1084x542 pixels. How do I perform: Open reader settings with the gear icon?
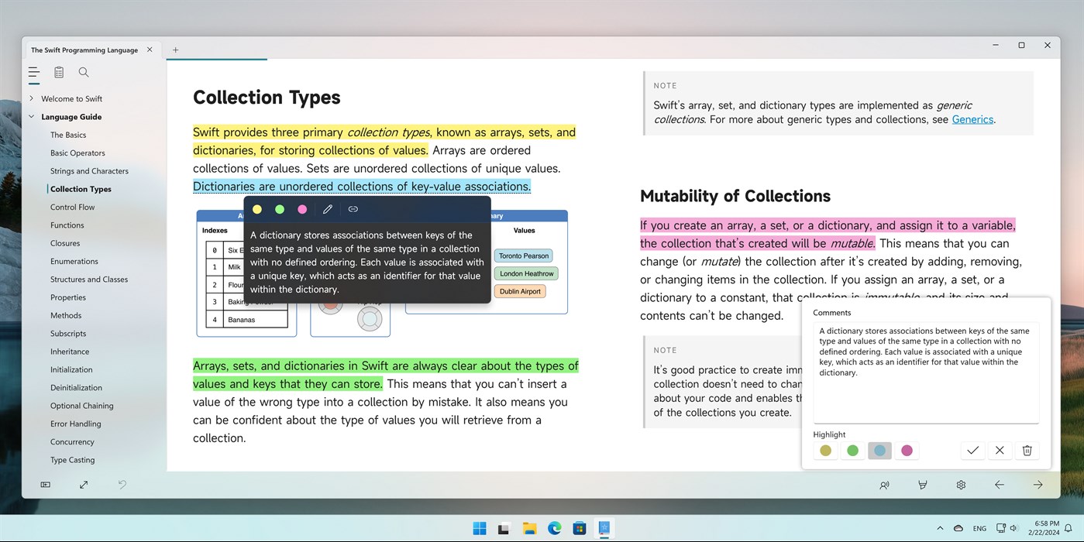point(961,485)
